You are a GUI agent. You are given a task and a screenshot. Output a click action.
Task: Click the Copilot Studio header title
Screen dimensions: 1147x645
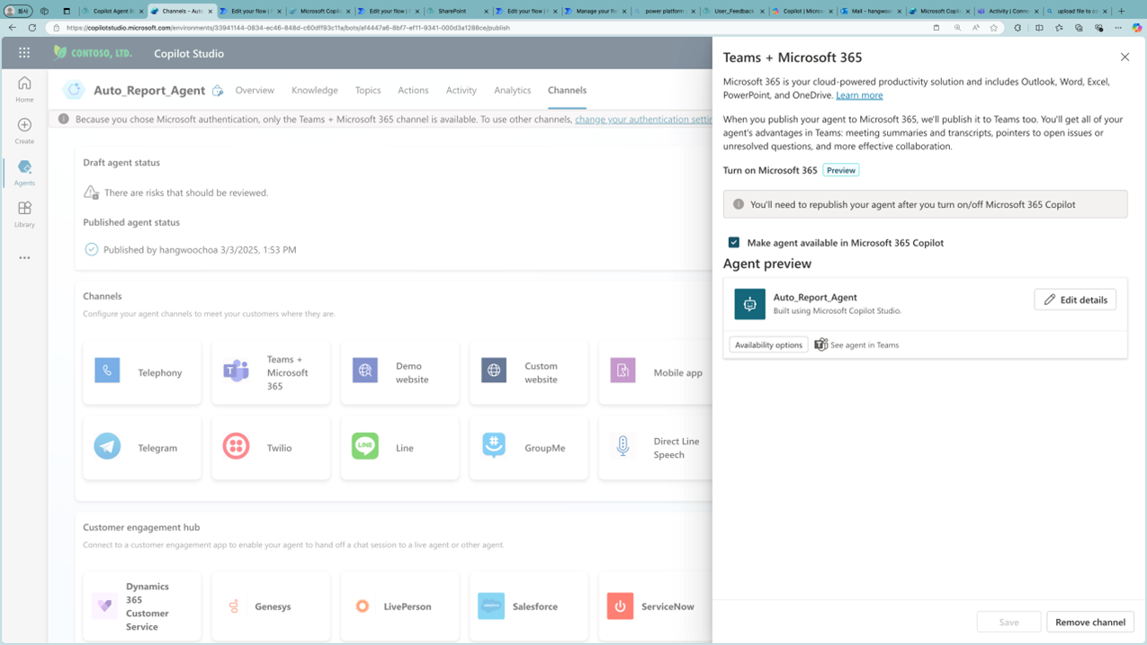(189, 53)
